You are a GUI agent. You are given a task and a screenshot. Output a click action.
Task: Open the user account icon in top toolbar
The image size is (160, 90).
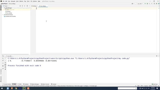[x=132, y=3]
